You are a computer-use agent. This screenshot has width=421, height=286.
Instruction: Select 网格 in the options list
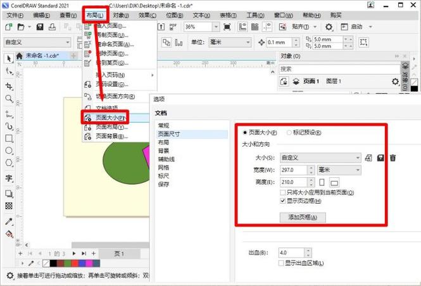point(163,168)
